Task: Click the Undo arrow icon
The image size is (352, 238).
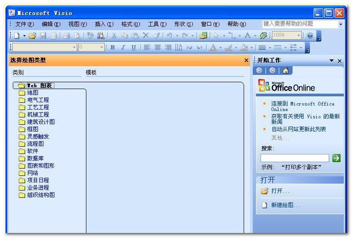Action: (x=170, y=36)
